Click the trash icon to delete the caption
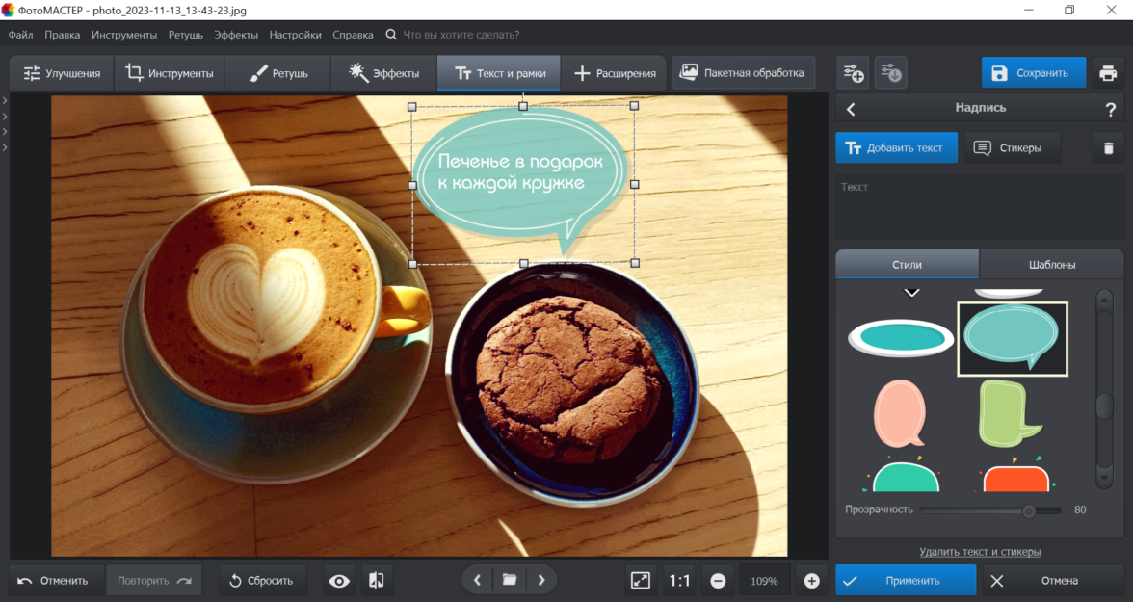Screen dimensions: 1133x602 point(1108,147)
